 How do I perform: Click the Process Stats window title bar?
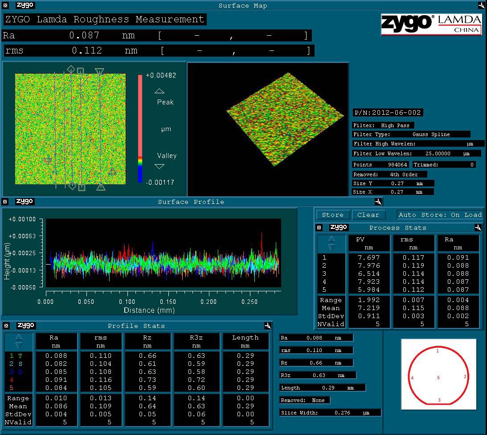point(397,228)
